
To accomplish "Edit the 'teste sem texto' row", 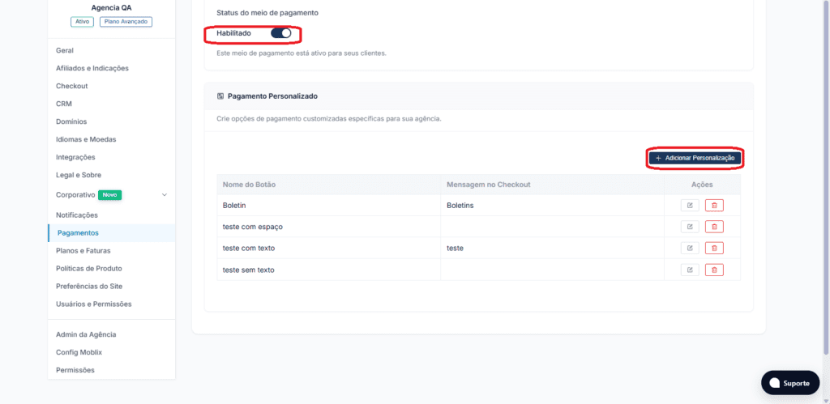I will [x=690, y=270].
